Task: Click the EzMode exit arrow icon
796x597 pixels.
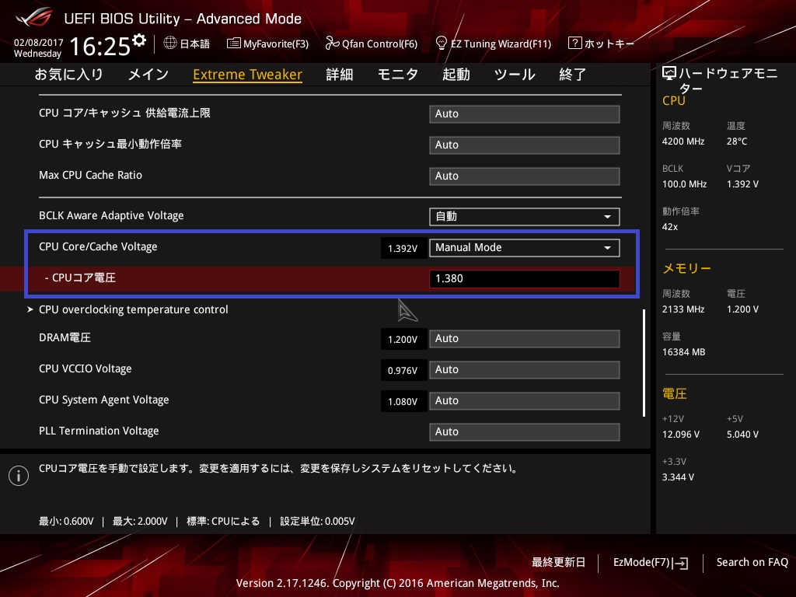Action: pos(681,563)
